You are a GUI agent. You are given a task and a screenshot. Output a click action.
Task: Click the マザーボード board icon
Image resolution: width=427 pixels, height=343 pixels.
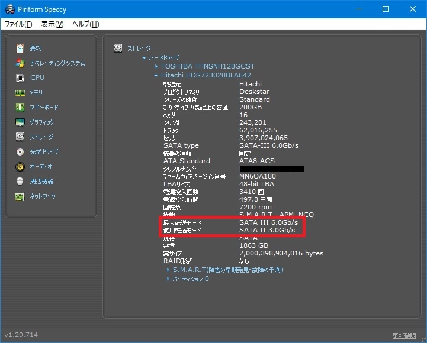(20, 108)
